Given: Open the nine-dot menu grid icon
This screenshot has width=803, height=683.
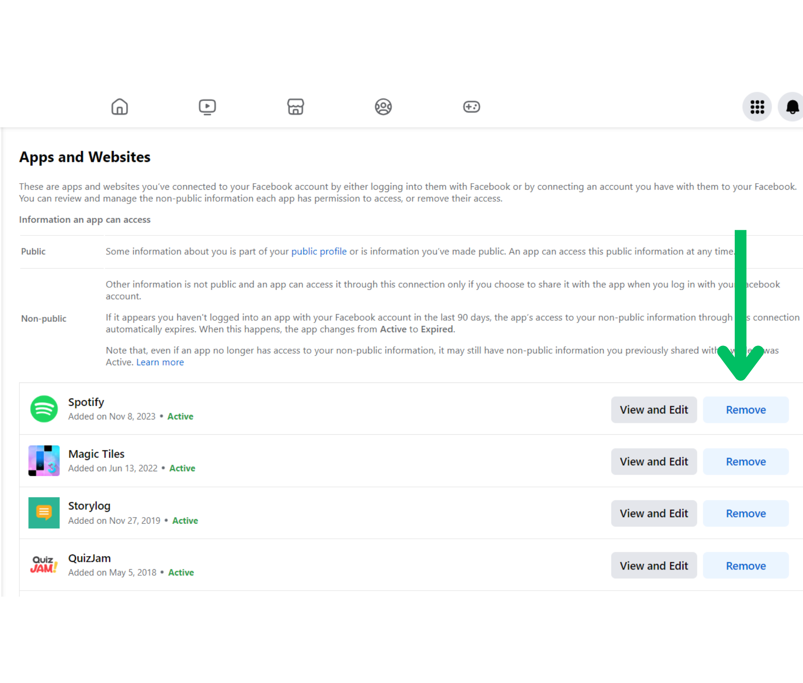Looking at the screenshot, I should 757,107.
